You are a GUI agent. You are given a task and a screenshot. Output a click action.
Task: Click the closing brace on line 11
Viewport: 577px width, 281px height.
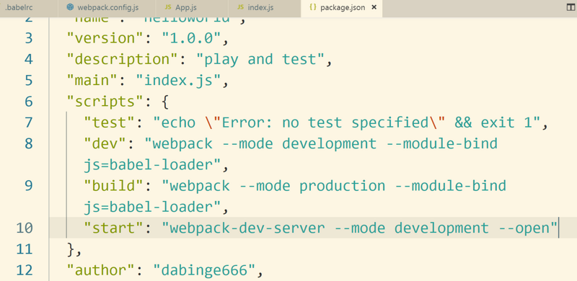71,249
